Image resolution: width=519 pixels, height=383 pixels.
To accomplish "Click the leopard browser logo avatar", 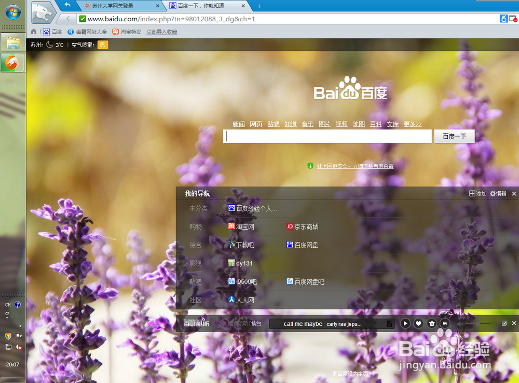I will pos(43,12).
